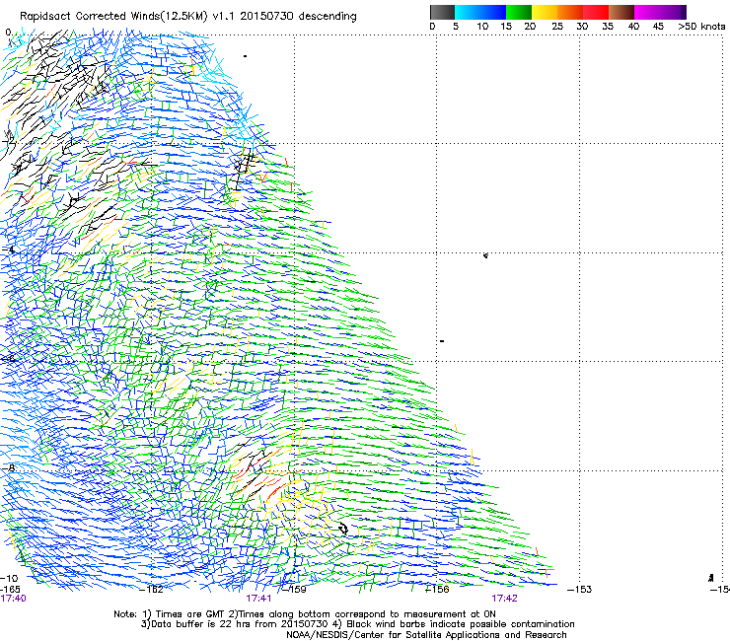730x641 pixels.
Task: Select the green 15-20 knots legend swatch
Action: tap(519, 12)
